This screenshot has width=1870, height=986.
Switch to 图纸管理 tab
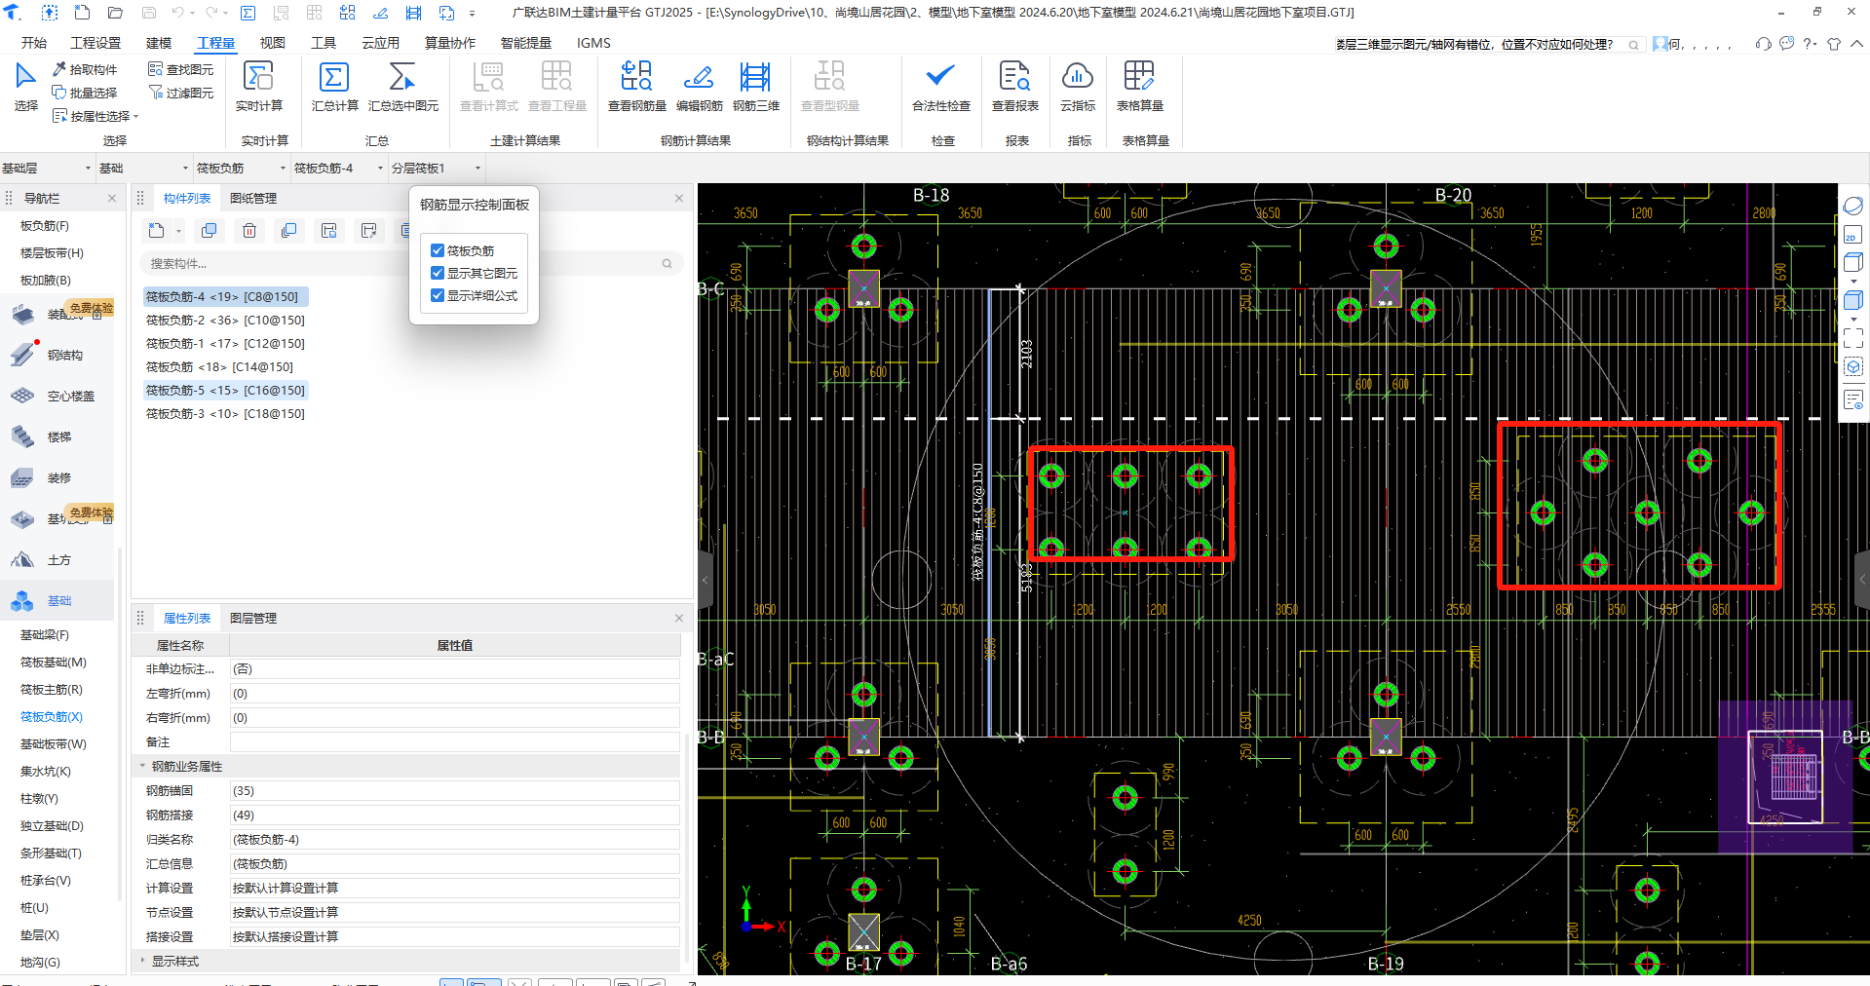point(253,198)
